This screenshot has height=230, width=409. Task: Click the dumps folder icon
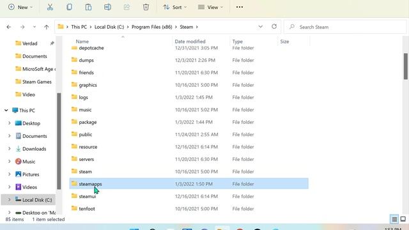74,59
